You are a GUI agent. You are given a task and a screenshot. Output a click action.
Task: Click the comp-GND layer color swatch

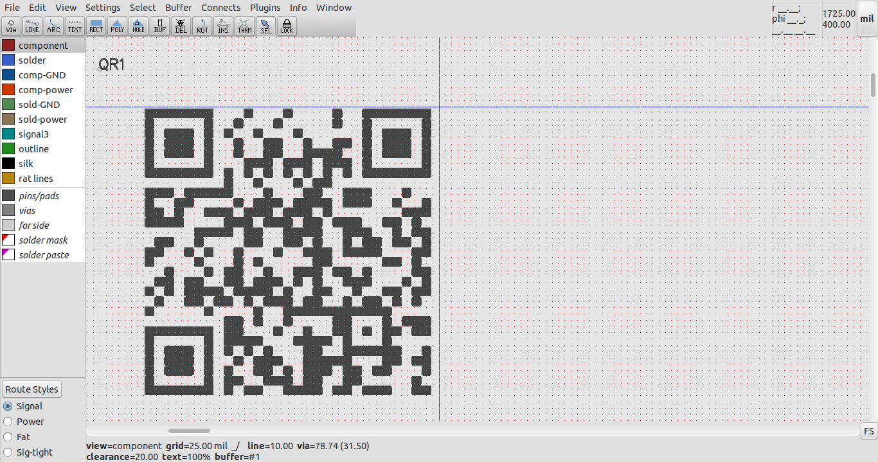8,75
